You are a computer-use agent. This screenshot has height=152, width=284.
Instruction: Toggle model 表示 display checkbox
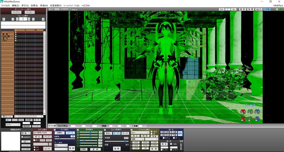34,140
